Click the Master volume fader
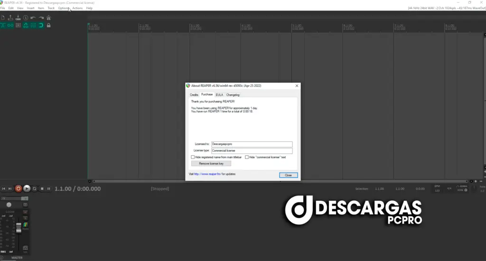The image size is (486, 261). point(19,227)
